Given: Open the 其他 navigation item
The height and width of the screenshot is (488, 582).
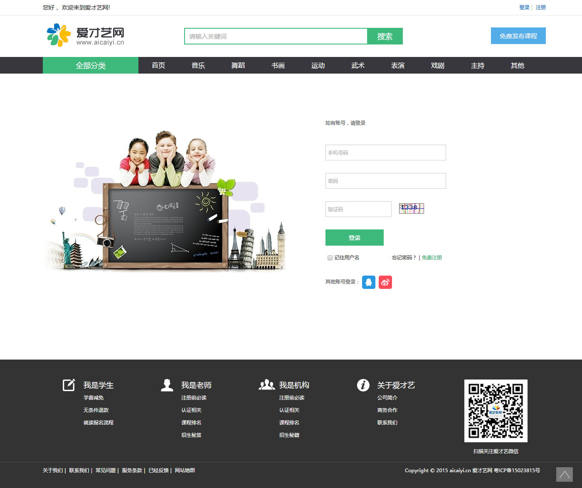Looking at the screenshot, I should pyautogui.click(x=518, y=65).
